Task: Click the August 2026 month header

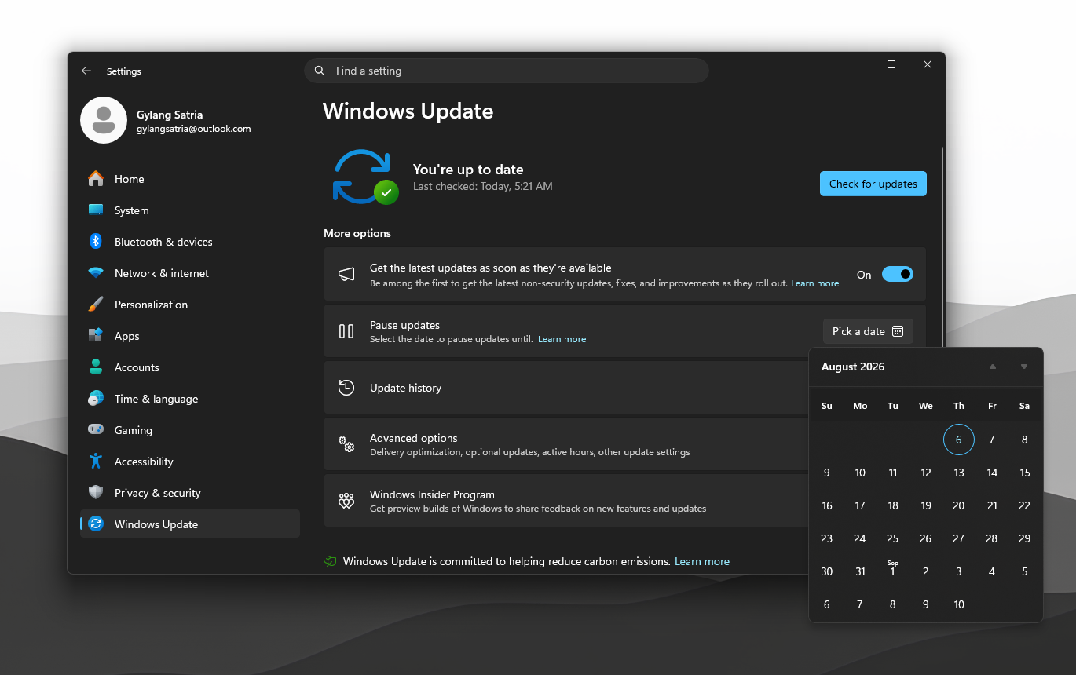Action: [853, 367]
